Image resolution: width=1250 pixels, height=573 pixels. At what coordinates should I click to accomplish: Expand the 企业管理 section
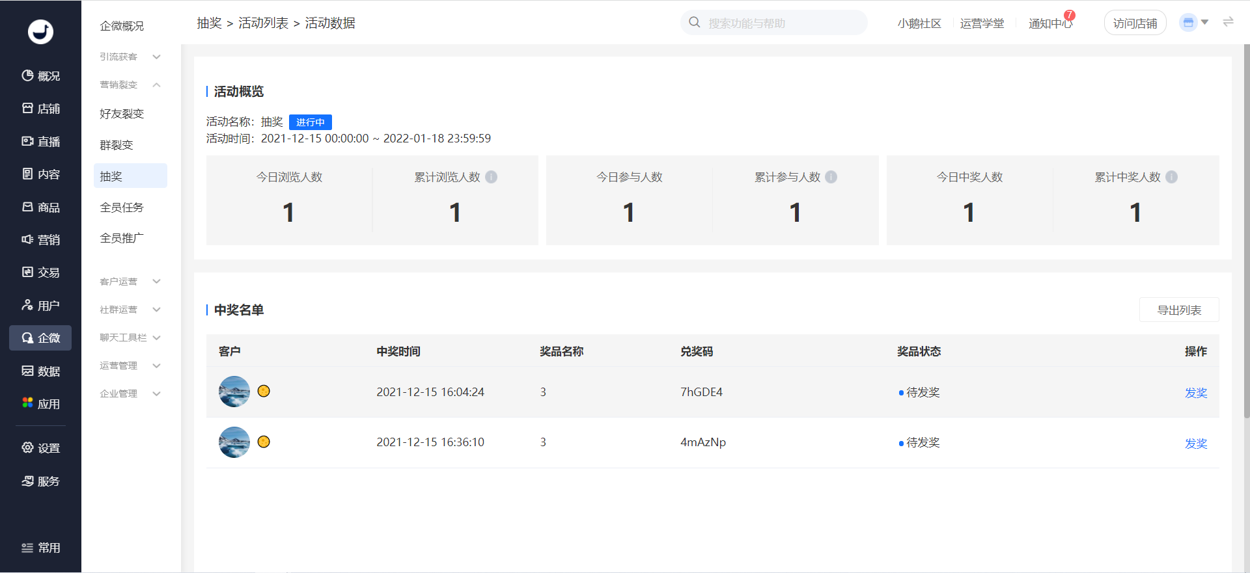tap(130, 393)
